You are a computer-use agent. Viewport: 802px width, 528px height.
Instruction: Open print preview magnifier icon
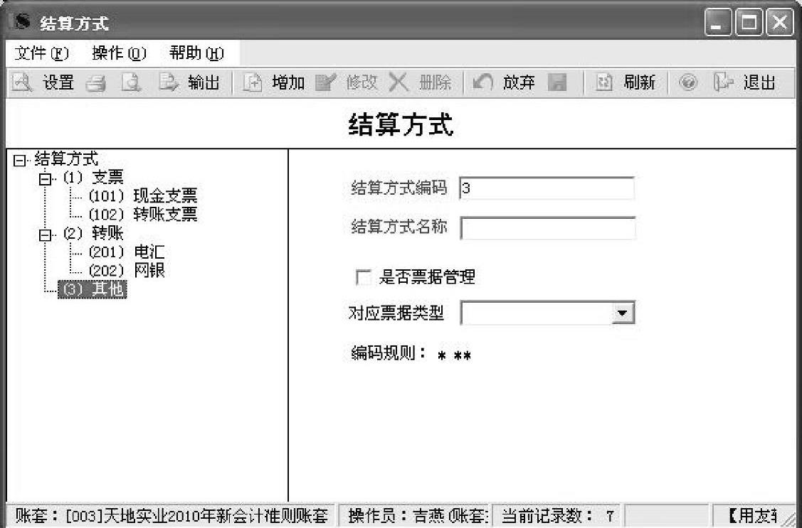[132, 82]
